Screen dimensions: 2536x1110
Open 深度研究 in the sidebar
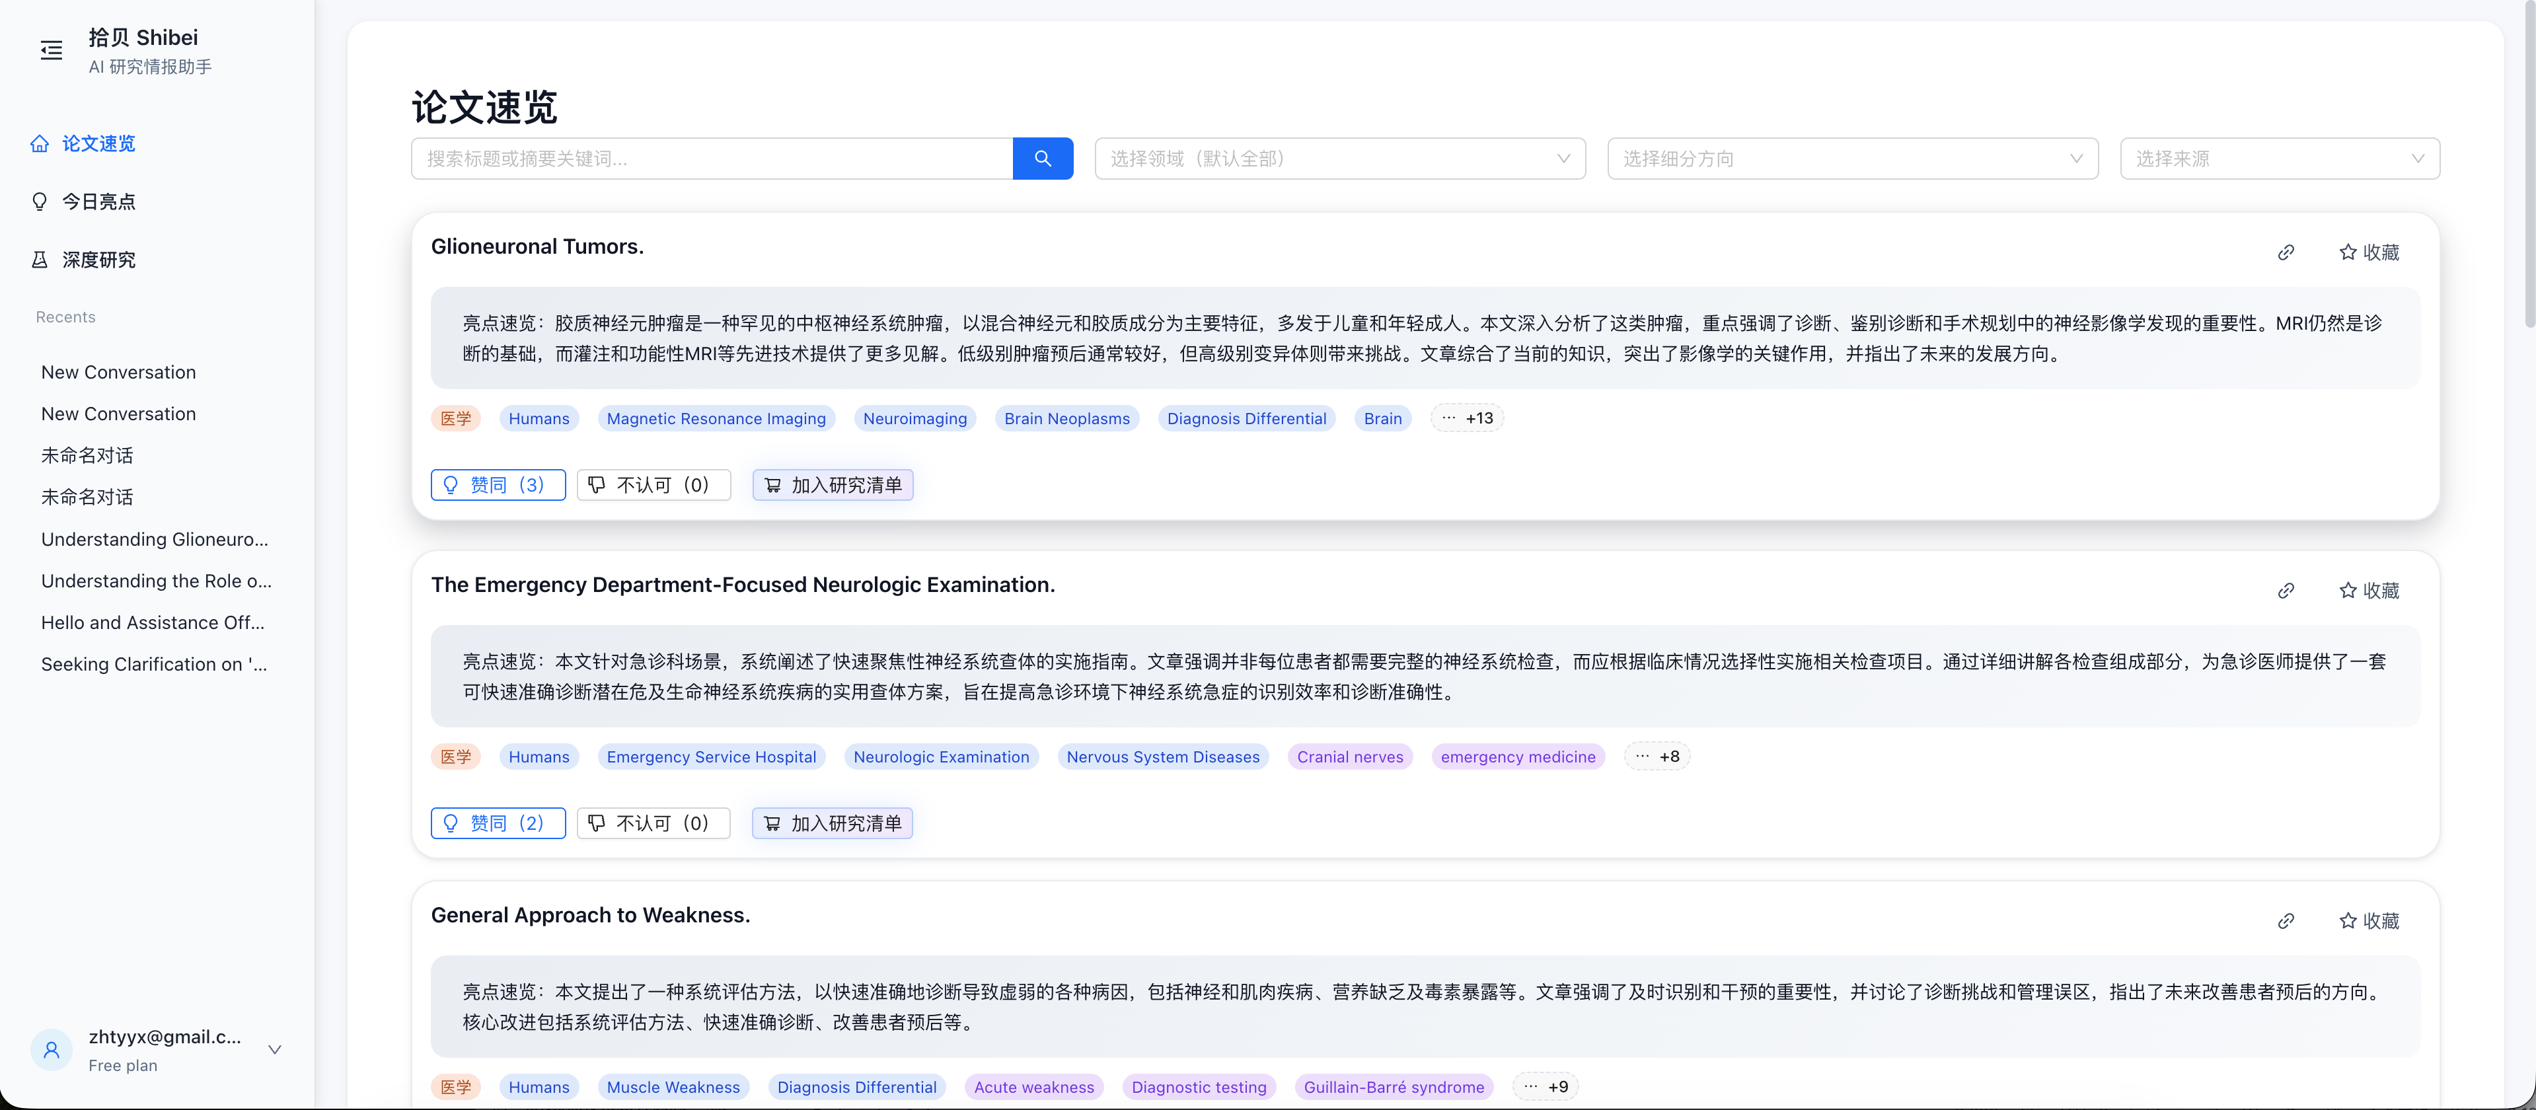click(98, 260)
